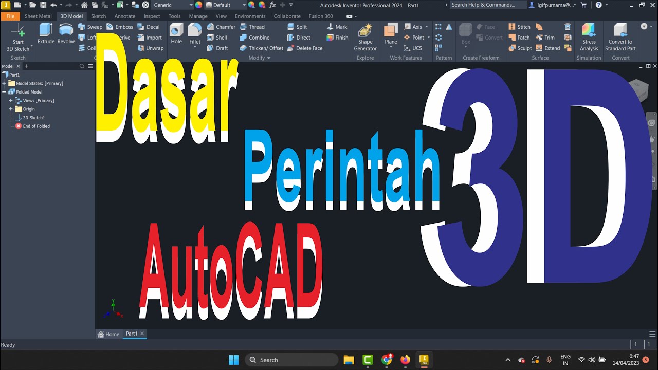This screenshot has height=370, width=658.
Task: Select the Revolve tool
Action: click(66, 34)
